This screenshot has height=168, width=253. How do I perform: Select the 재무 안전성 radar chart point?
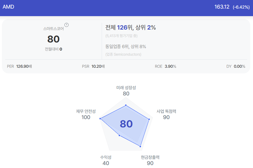point(100,119)
